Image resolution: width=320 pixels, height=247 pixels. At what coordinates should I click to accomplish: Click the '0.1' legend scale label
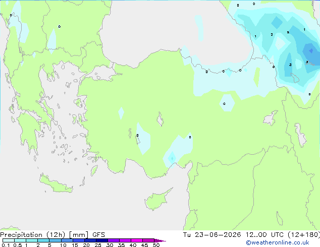6,245
